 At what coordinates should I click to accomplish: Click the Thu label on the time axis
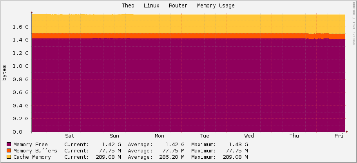pos(294,136)
